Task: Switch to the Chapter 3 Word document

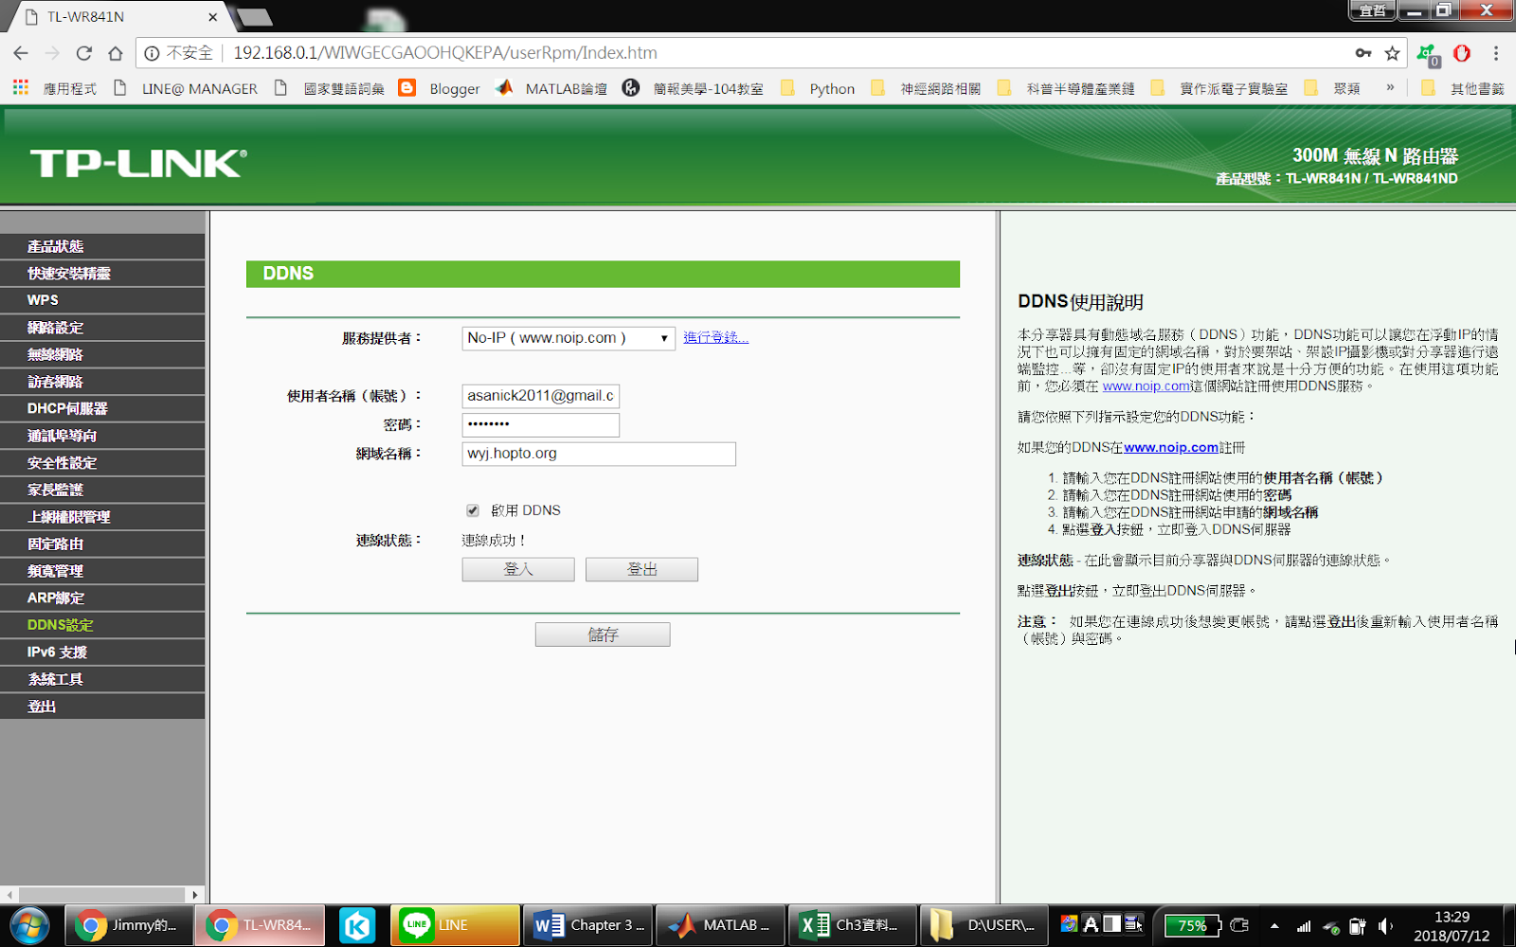Action: (x=587, y=925)
